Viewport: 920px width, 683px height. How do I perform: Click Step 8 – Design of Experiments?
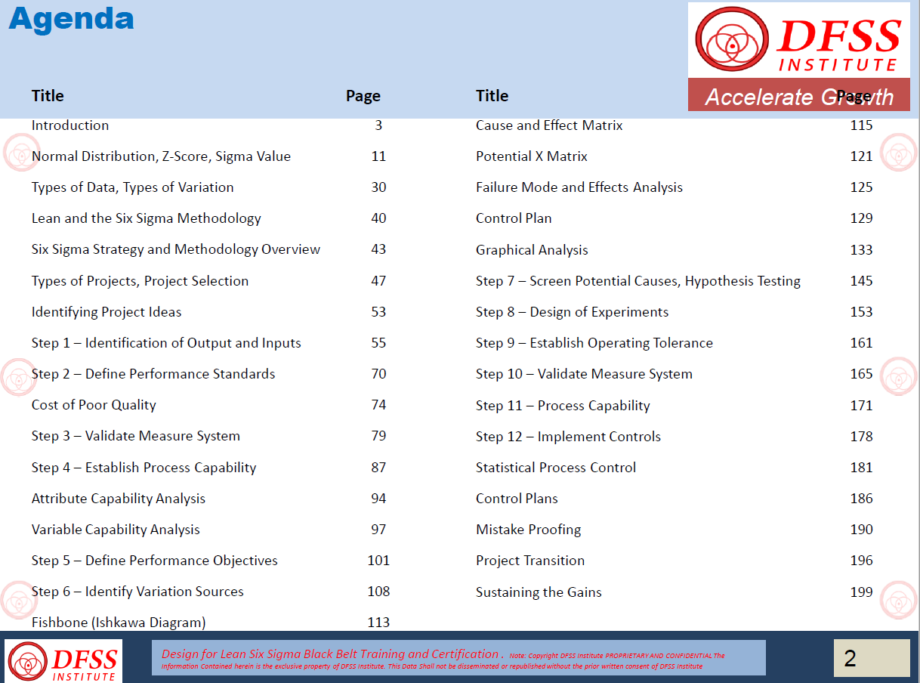tap(573, 312)
